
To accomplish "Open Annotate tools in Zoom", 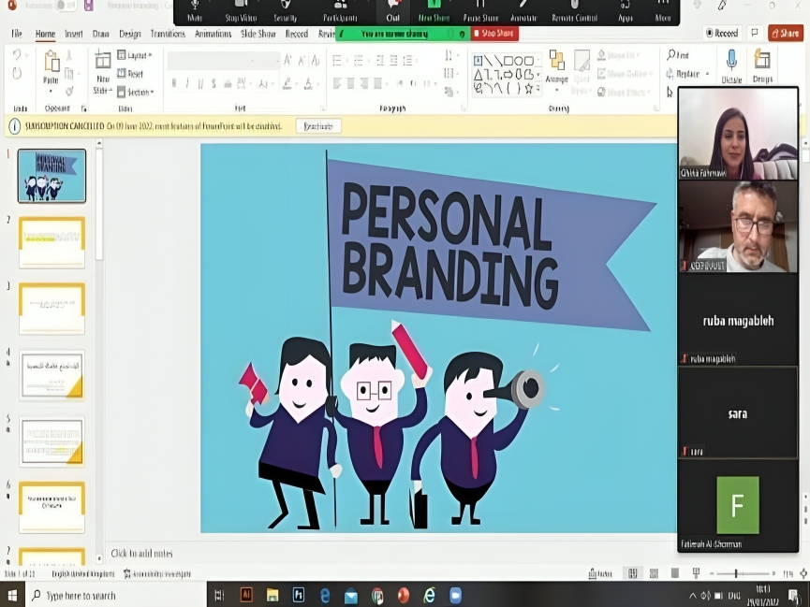I will [523, 11].
